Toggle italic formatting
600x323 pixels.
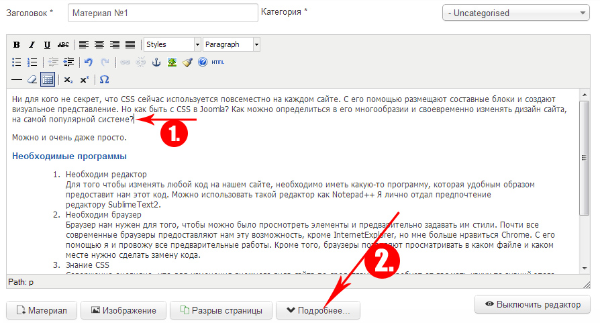pyautogui.click(x=32, y=45)
